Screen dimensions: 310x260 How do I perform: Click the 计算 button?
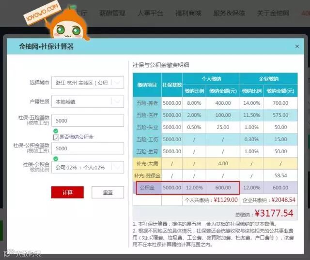(67, 192)
